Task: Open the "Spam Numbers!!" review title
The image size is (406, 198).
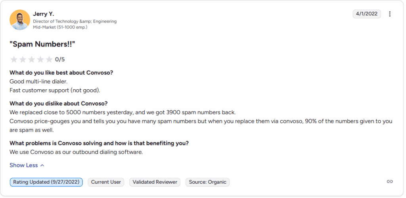Action: pos(42,44)
